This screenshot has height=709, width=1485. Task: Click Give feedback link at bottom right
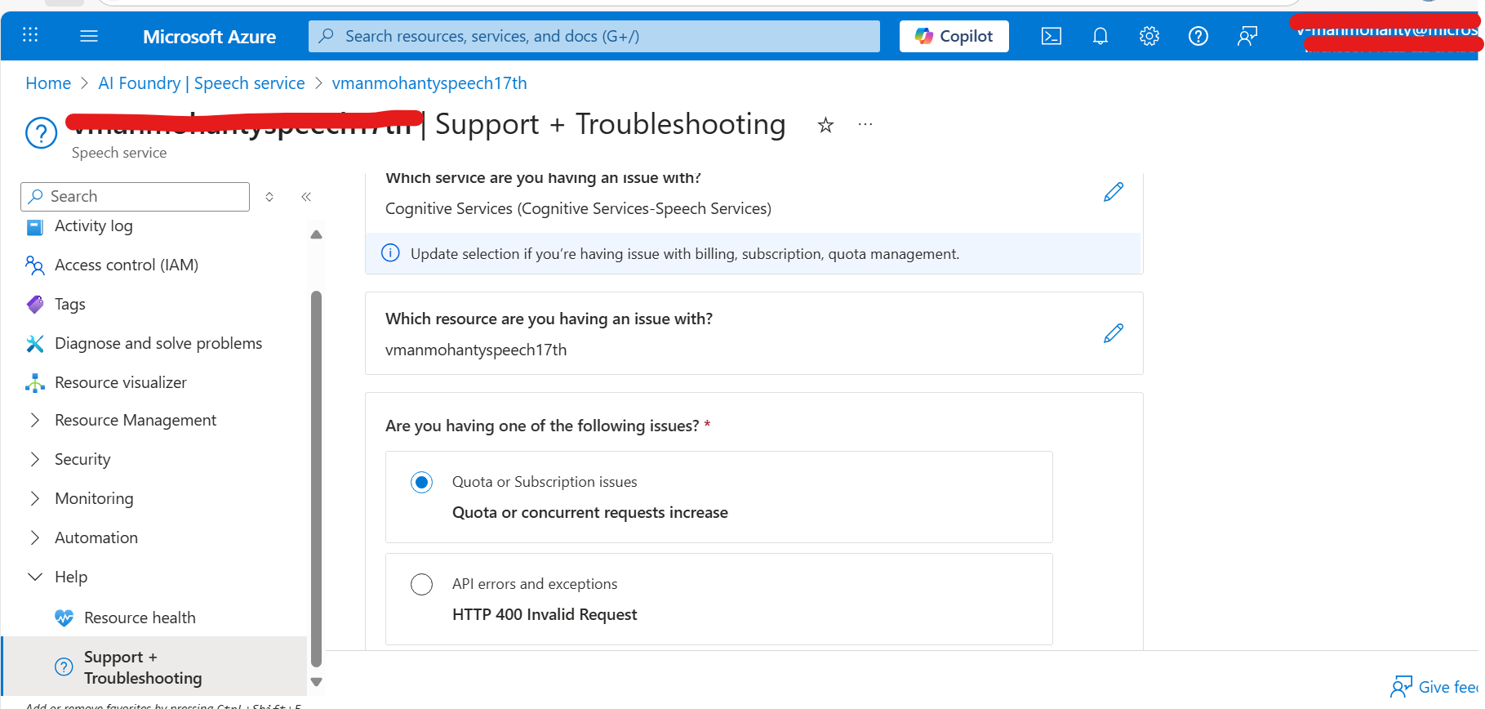(1448, 687)
